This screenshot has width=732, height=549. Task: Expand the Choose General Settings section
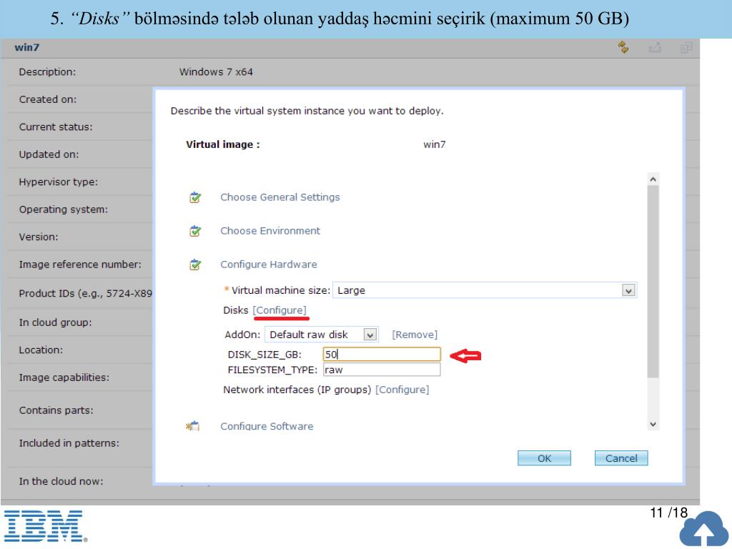pos(280,197)
